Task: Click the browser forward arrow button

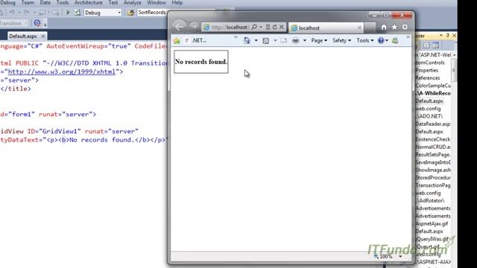Action: coord(194,27)
